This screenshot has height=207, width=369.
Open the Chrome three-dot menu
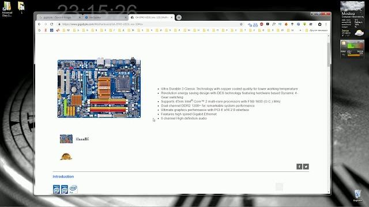point(326,24)
